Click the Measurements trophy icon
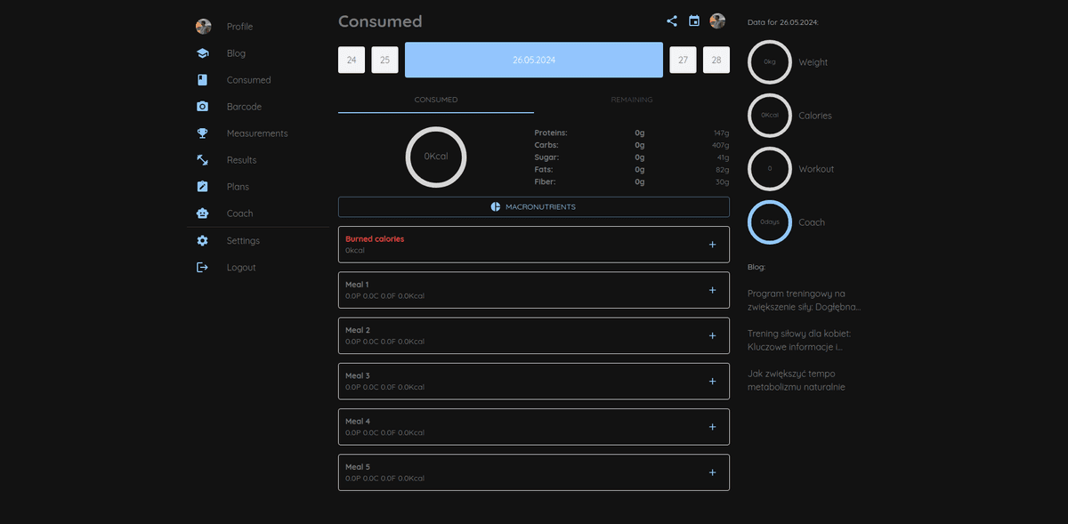This screenshot has width=1068, height=524. coord(203,133)
